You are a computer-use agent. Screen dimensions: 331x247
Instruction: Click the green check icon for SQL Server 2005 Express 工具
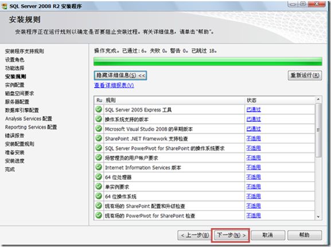(99, 109)
